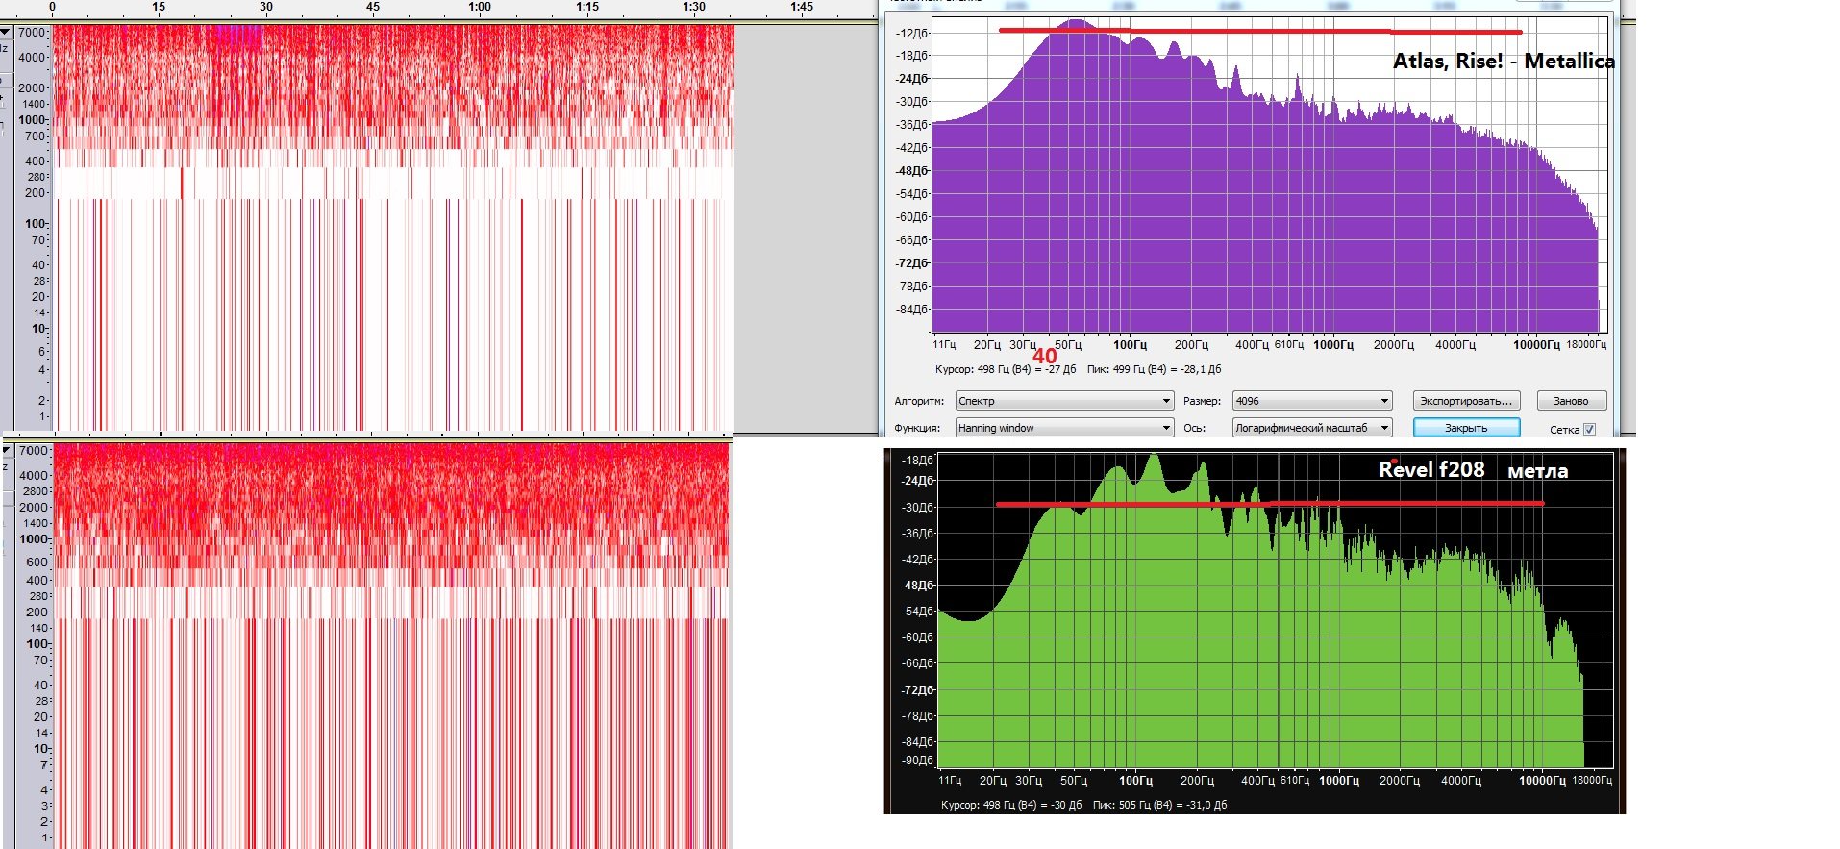
Task: Click the Заново button to replot
Action: click(x=1572, y=401)
